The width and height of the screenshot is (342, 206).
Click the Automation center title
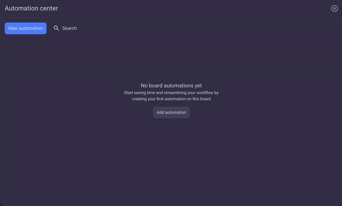(31, 8)
